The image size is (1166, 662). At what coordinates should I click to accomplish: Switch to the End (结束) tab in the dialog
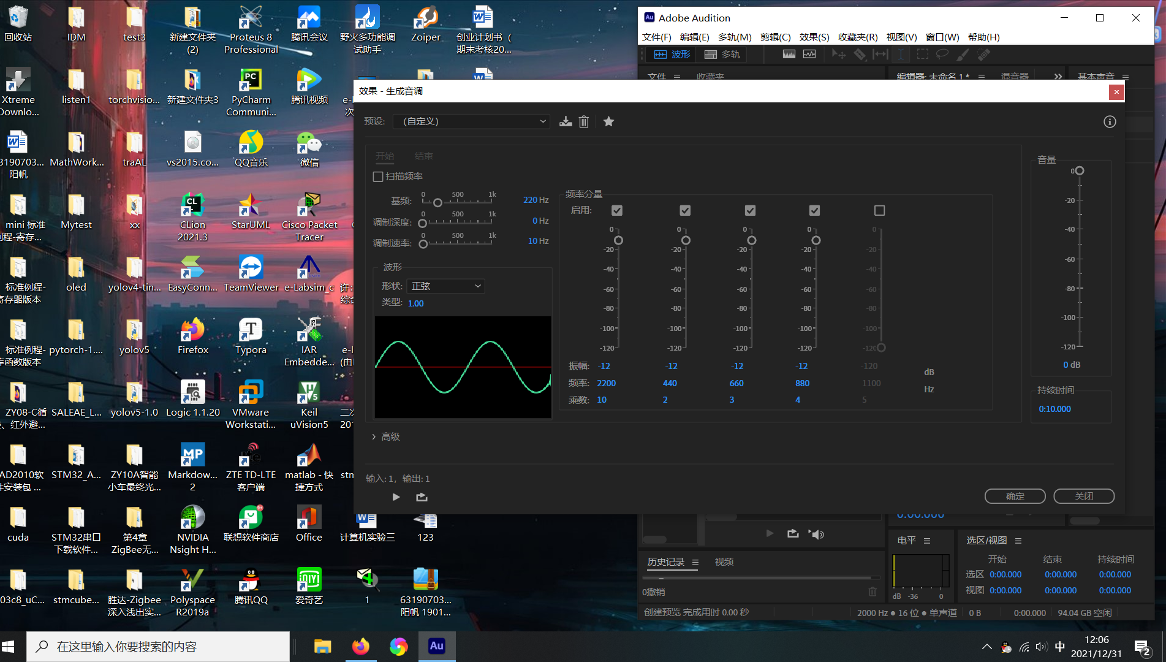tap(424, 156)
